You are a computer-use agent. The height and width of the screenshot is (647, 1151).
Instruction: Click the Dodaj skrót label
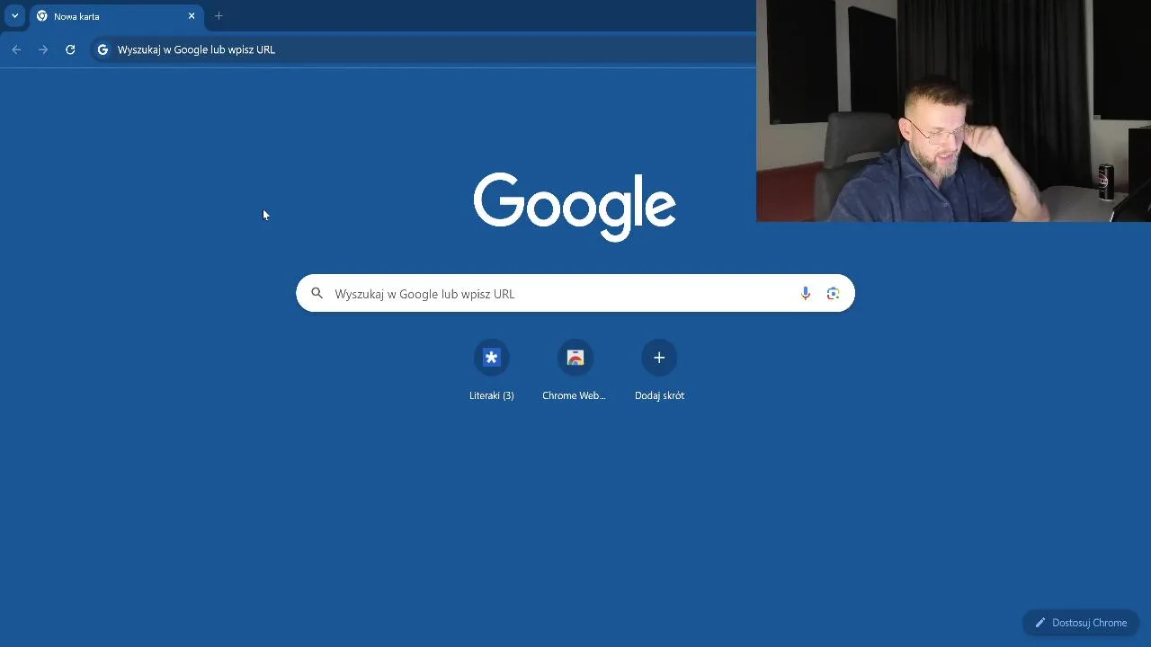point(659,395)
